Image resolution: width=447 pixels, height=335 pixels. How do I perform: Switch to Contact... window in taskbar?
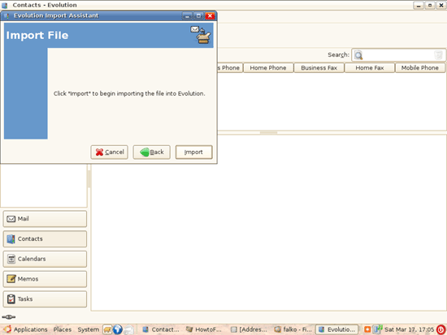[162, 329]
